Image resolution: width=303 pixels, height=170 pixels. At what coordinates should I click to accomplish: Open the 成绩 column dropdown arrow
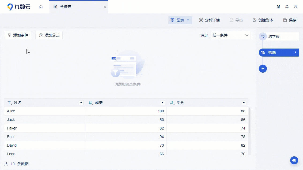[162, 103]
